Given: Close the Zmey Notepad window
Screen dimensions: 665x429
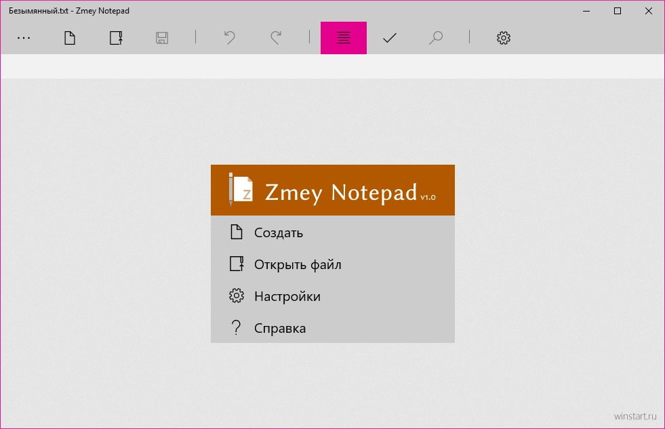Looking at the screenshot, I should point(649,11).
